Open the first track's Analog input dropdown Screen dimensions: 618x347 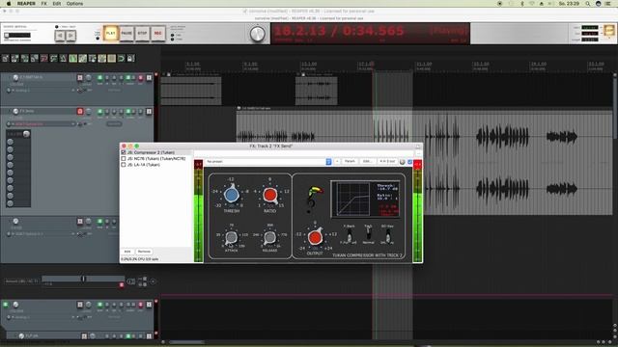(43, 91)
